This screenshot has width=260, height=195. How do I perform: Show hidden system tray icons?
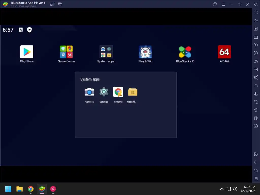(222, 189)
